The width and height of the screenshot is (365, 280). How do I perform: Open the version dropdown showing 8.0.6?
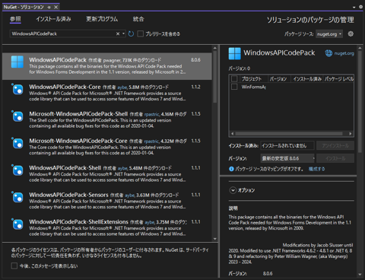[287, 158]
